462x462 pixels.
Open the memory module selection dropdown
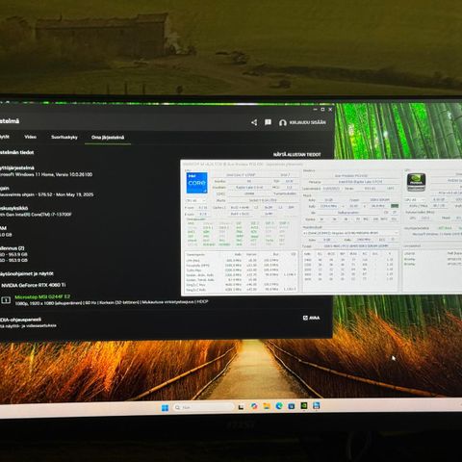point(350,233)
